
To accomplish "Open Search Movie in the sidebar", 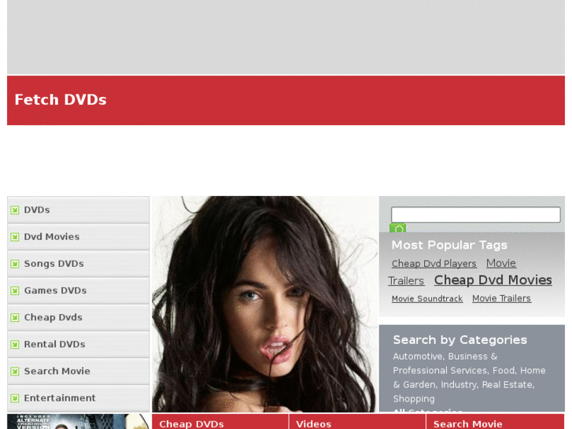I will click(x=79, y=372).
